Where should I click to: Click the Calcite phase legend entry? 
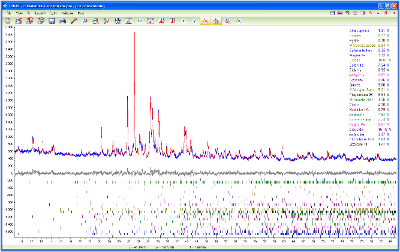(354, 60)
